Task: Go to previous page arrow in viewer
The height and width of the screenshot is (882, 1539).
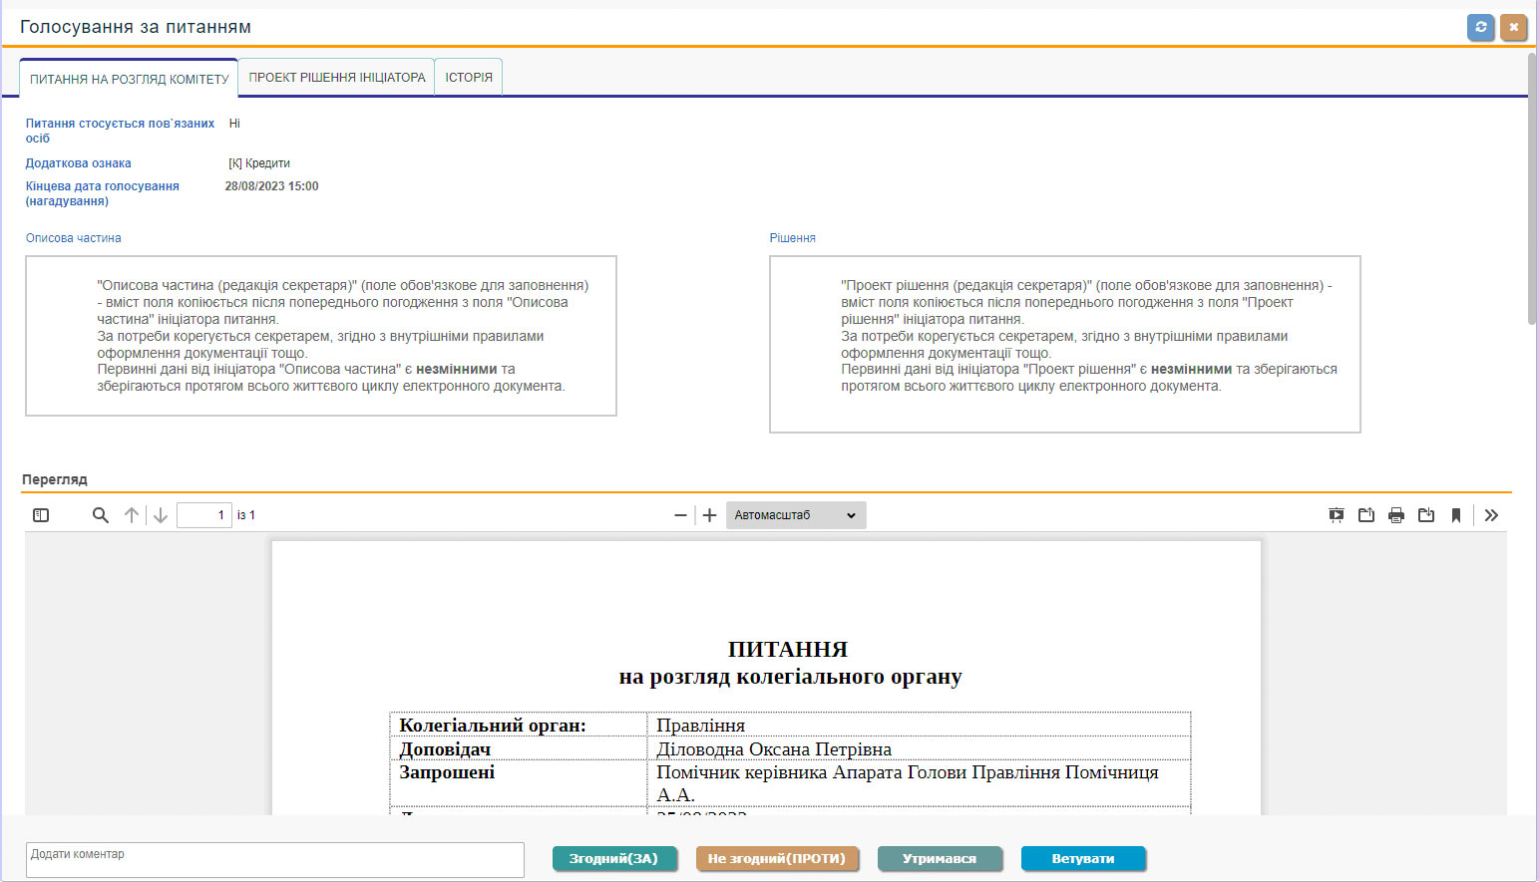Action: pos(131,515)
